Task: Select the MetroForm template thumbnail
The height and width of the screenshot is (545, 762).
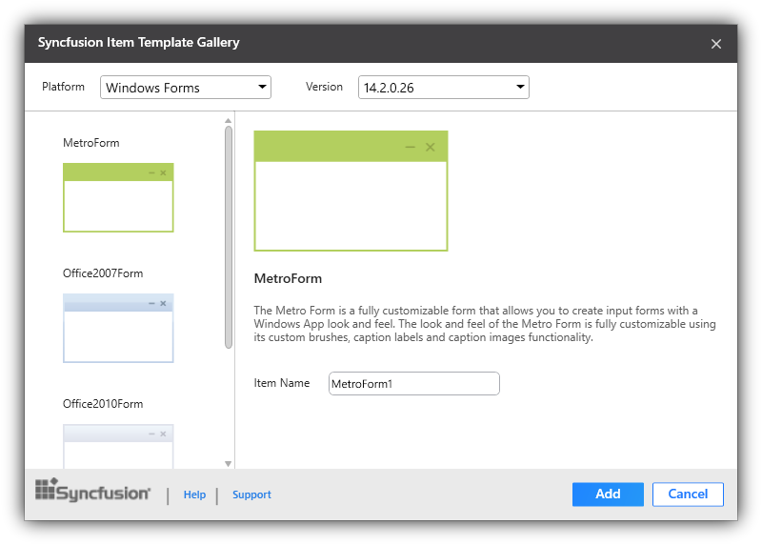Action: (x=118, y=197)
